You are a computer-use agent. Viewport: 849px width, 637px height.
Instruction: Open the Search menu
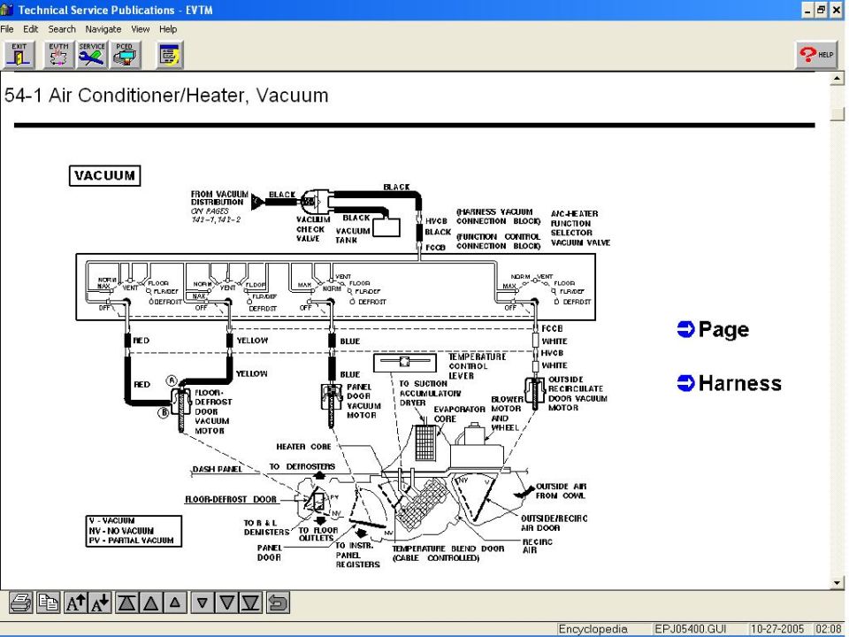tap(62, 29)
